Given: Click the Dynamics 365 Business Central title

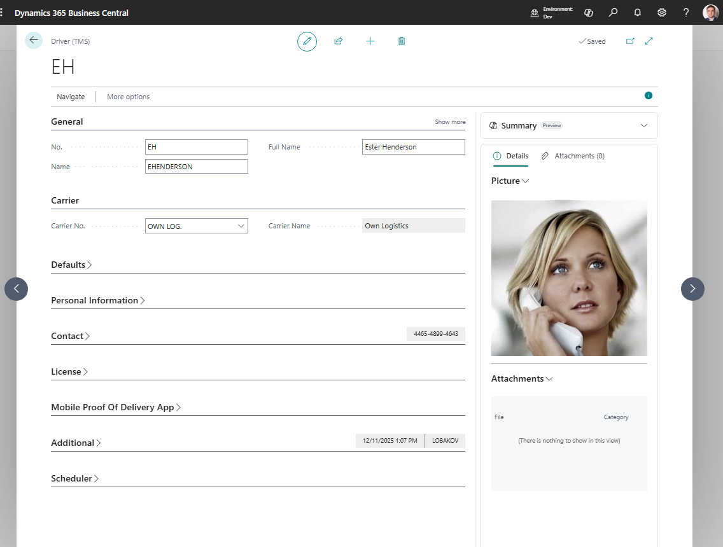Looking at the screenshot, I should point(71,13).
